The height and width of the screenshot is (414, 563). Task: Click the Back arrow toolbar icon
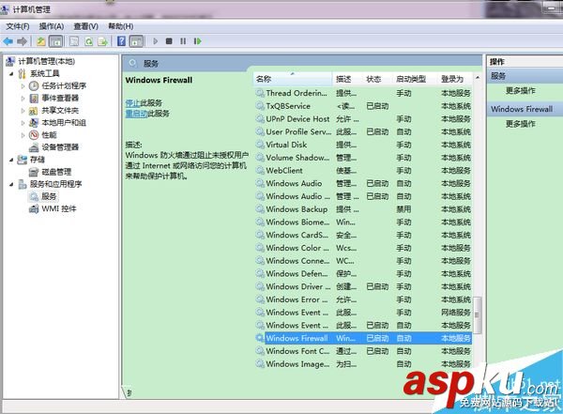point(8,41)
